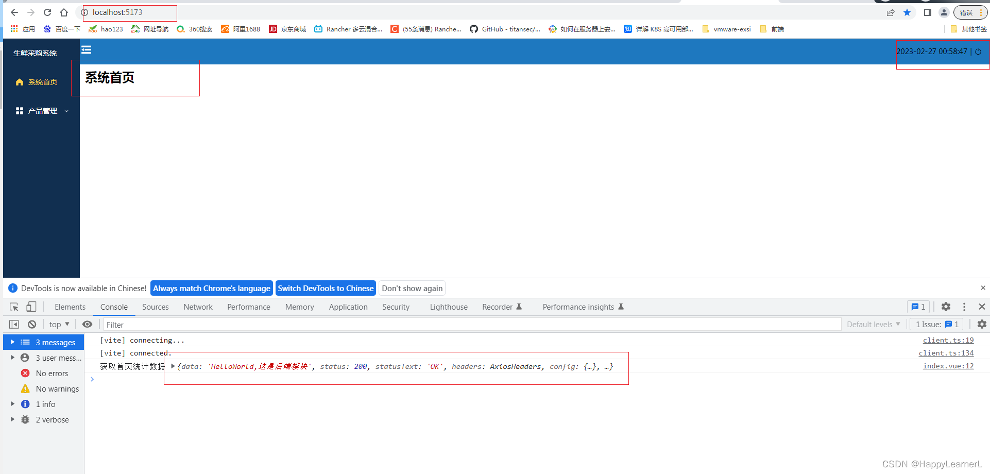This screenshot has height=474, width=990.
Task: Open the client.ts:134 source link
Action: point(946,353)
